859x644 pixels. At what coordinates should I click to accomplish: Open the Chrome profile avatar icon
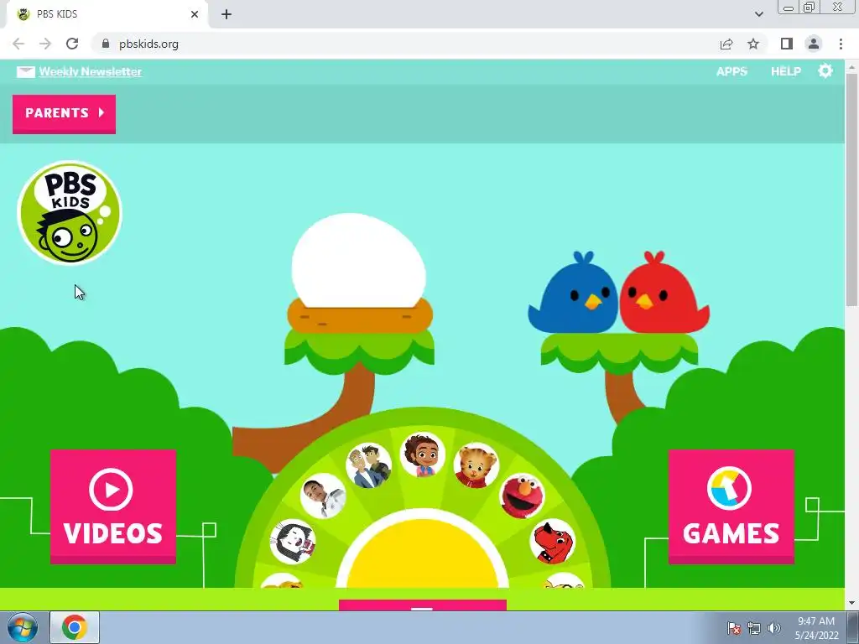tap(814, 44)
